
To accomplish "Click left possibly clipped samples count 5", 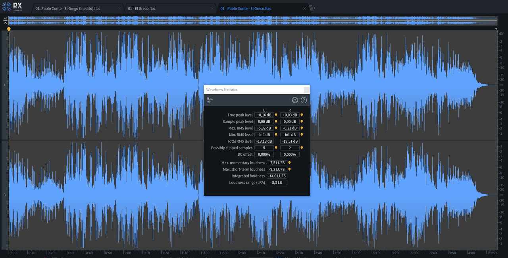I will pyautogui.click(x=264, y=148).
